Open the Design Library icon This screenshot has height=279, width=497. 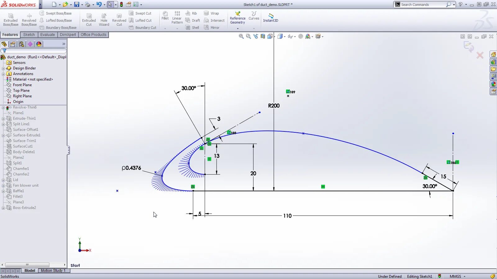(x=493, y=62)
